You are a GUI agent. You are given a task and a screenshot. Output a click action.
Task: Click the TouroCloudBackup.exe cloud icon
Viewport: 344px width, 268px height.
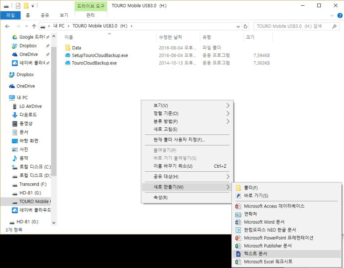[68, 63]
